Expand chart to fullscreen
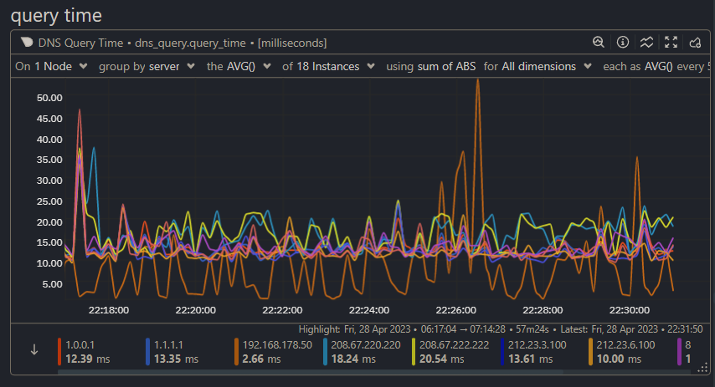This screenshot has height=387, width=715. pos(671,43)
